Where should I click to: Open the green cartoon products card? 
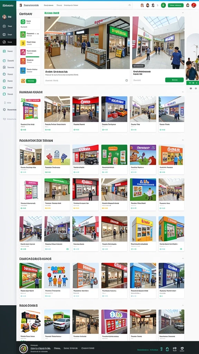pos(114,159)
